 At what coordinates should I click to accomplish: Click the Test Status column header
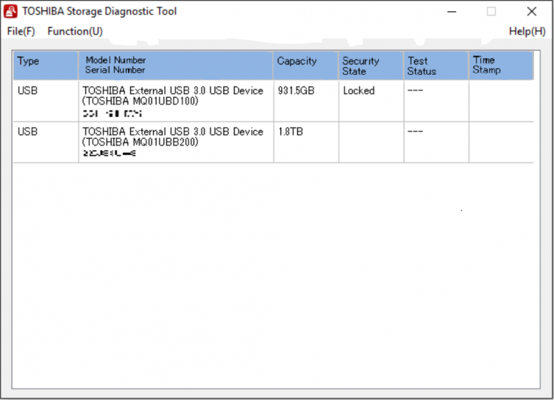436,66
